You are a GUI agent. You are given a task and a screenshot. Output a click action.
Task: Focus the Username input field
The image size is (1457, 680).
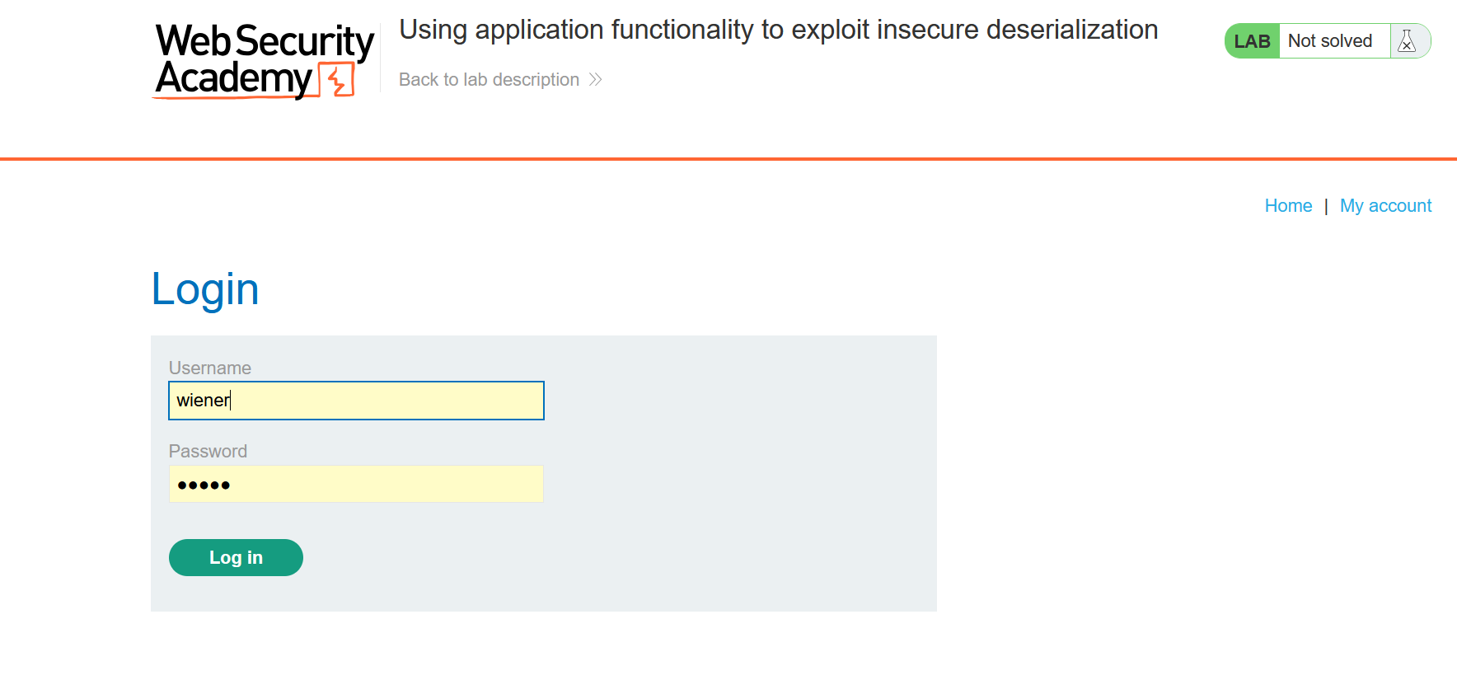point(356,401)
